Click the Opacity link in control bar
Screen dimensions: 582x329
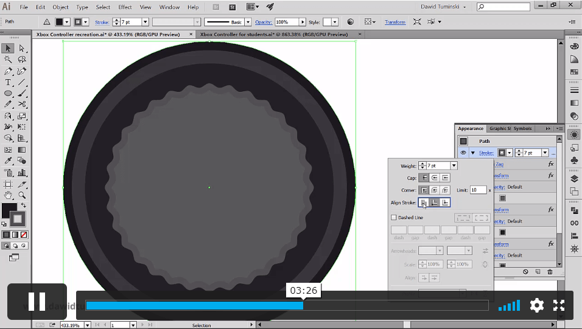263,23
